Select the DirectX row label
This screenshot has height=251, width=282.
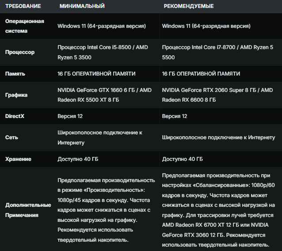[x=15, y=116]
